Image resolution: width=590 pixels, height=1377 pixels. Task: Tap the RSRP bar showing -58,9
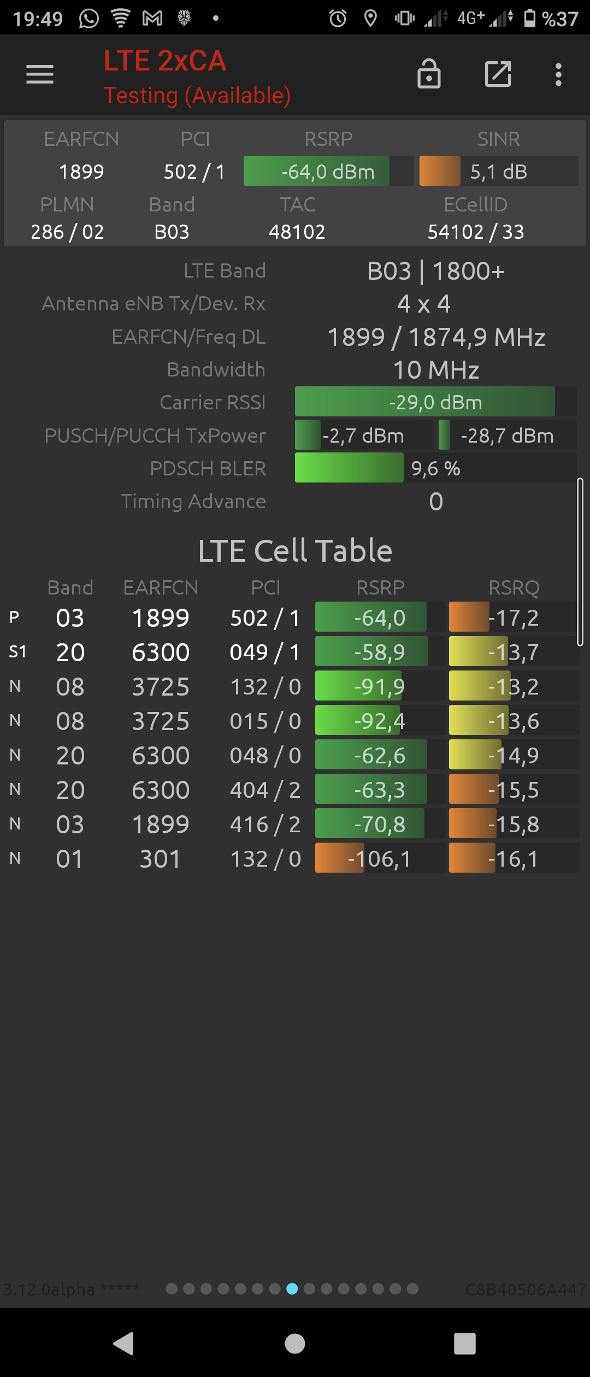[x=380, y=651]
